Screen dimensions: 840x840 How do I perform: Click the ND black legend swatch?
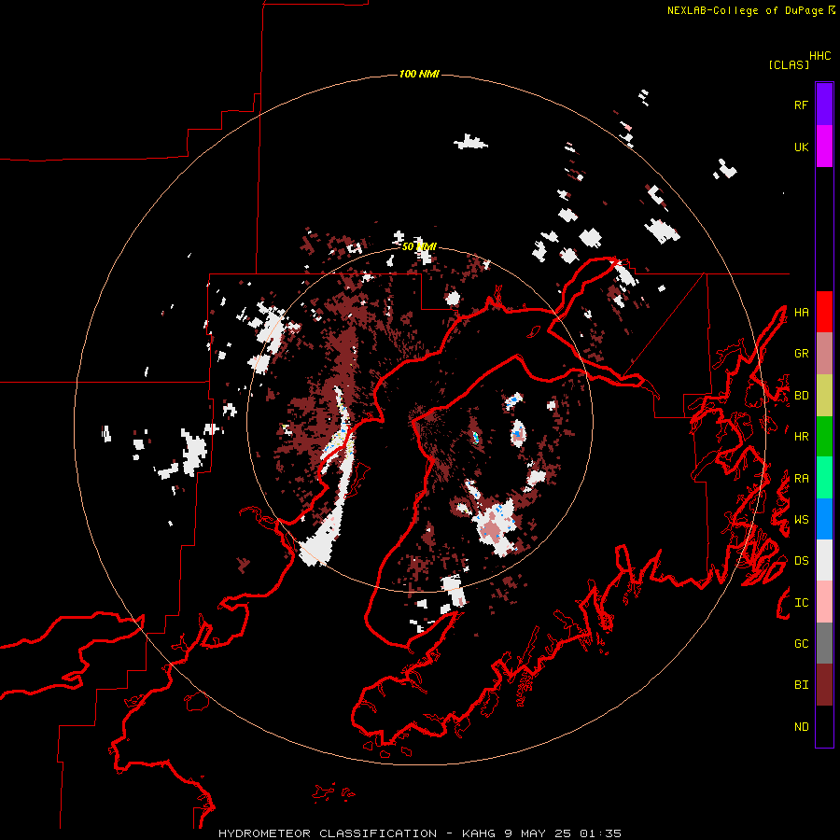click(824, 726)
